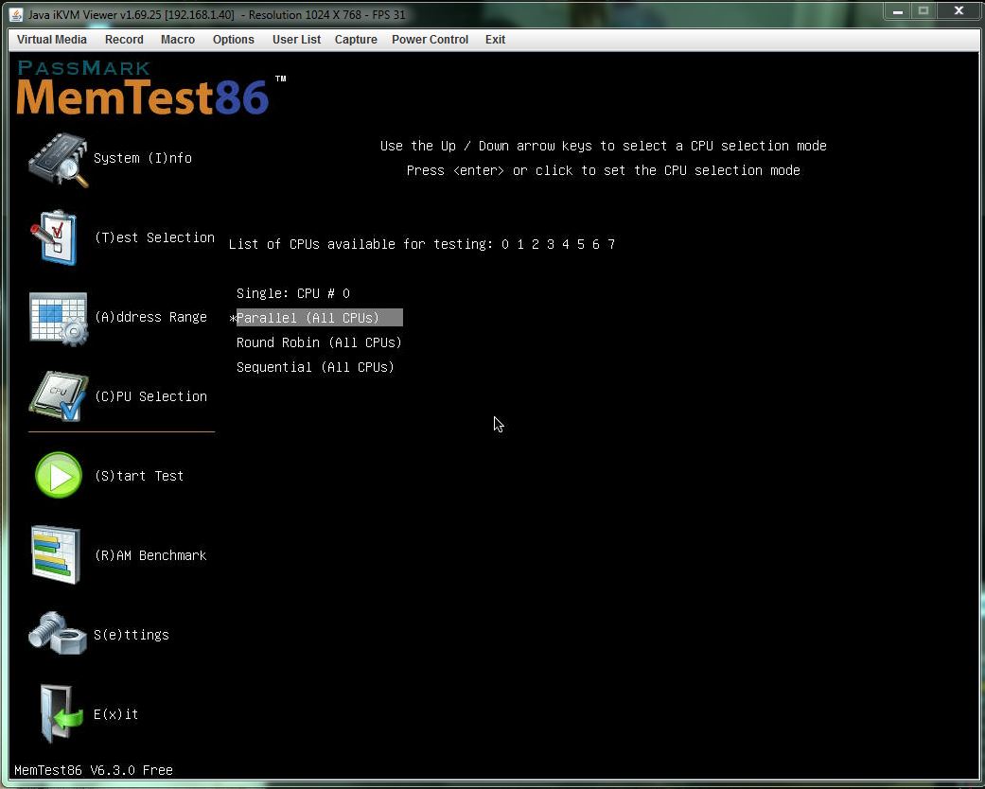Open the Exit menu in menu bar

495,40
